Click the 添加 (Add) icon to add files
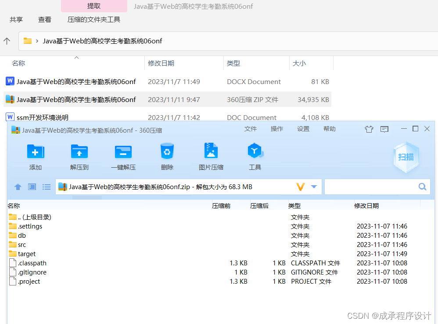This screenshot has height=324, width=438. (x=35, y=155)
